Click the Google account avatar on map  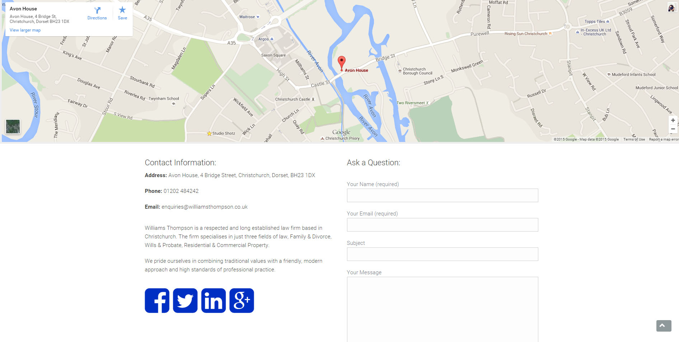[x=671, y=8]
